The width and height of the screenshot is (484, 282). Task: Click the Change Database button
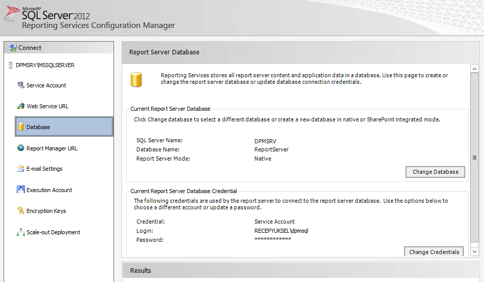click(435, 172)
